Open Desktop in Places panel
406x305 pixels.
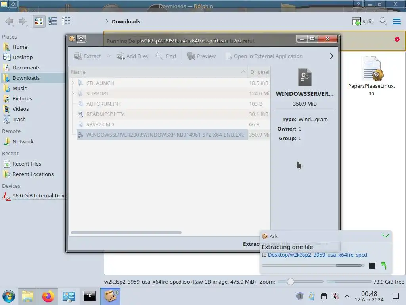(23, 57)
